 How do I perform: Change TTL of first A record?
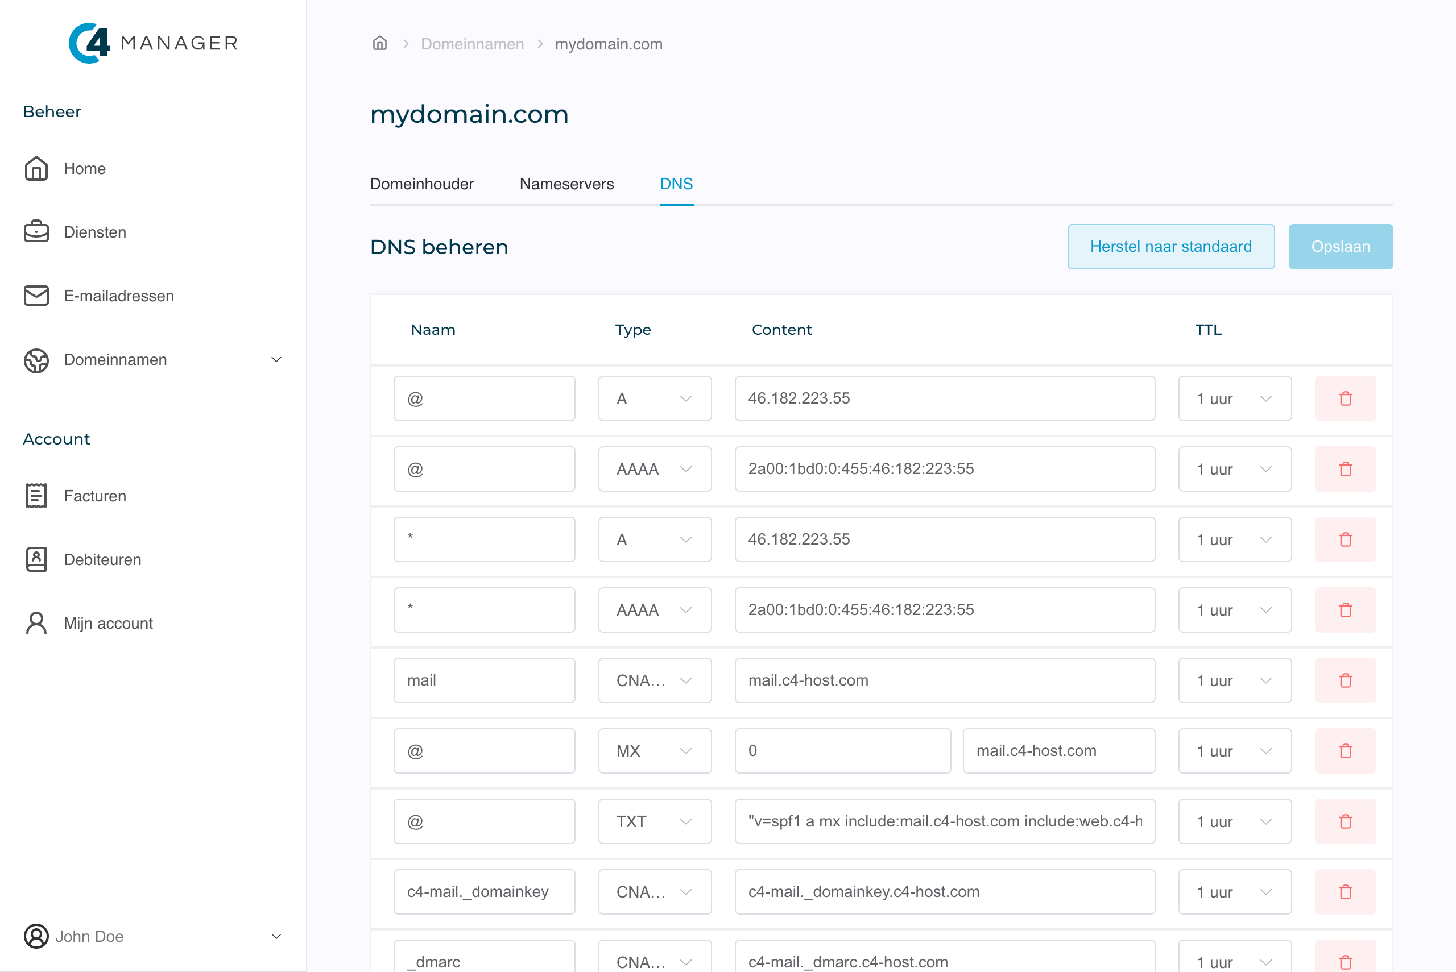click(1234, 398)
